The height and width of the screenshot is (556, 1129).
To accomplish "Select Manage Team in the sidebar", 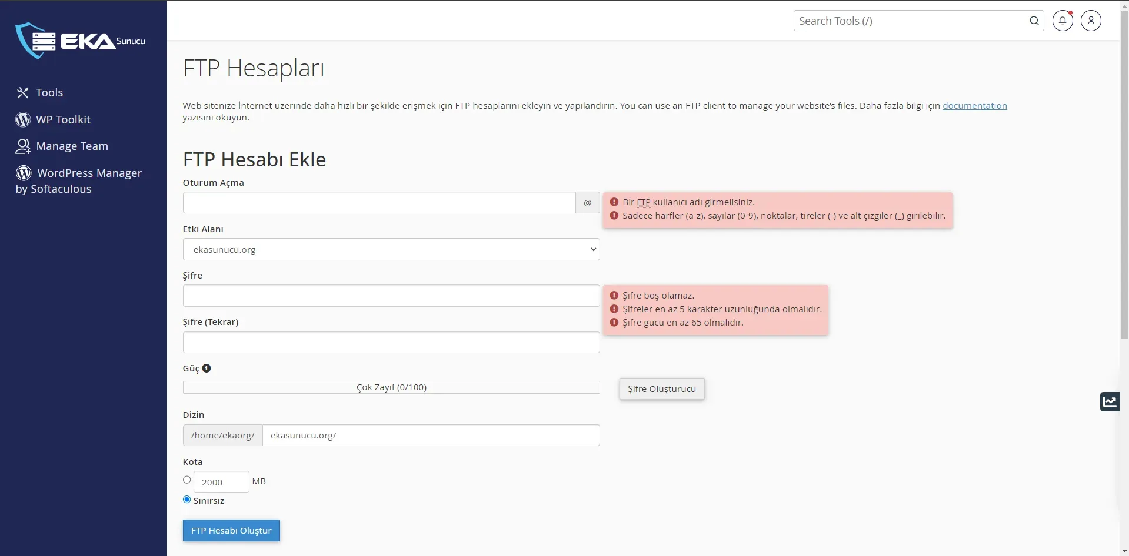I will [71, 146].
